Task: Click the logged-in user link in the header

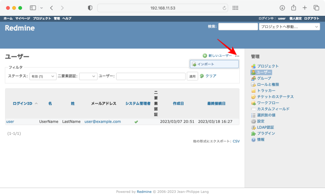Action: pos(282,18)
